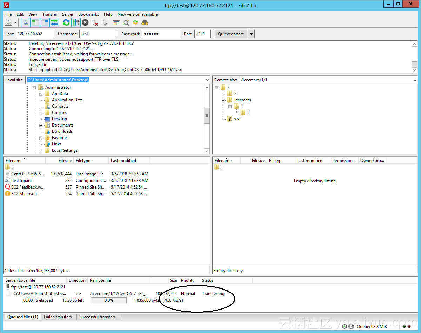Cancel current operation with the X circle icon
This screenshot has height=333, width=421.
pos(85,23)
